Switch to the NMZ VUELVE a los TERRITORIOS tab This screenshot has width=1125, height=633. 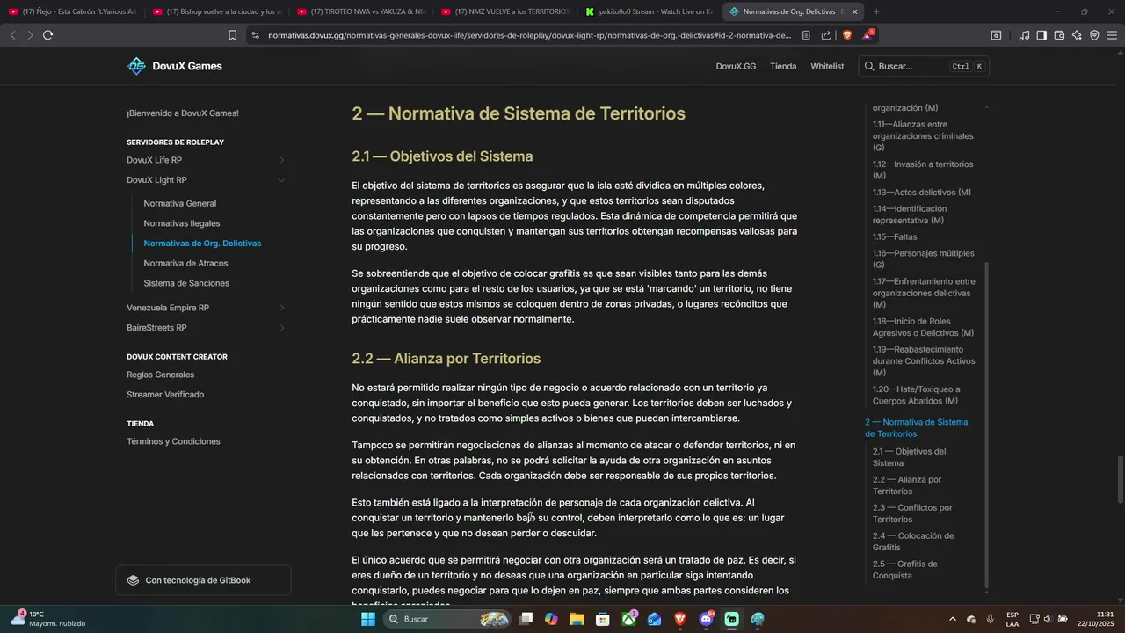tap(504, 11)
